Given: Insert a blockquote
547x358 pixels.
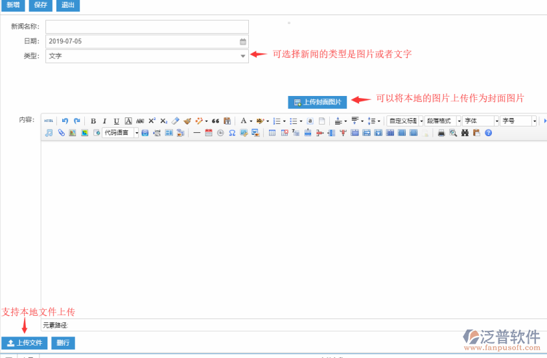Looking at the screenshot, I should click(x=215, y=121).
